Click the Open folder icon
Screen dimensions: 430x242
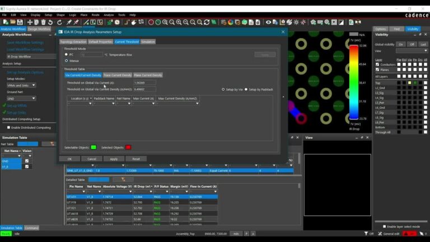click(13, 22)
